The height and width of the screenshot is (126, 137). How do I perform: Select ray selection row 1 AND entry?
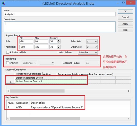45,107
